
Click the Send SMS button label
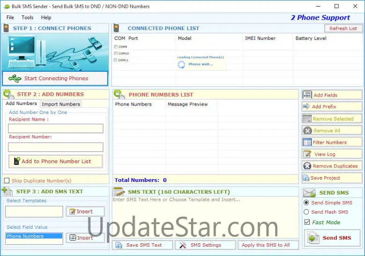coord(336,238)
